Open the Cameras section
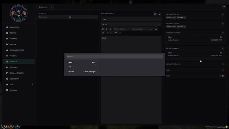Viewport: 229px width, 129px height. tap(19, 67)
